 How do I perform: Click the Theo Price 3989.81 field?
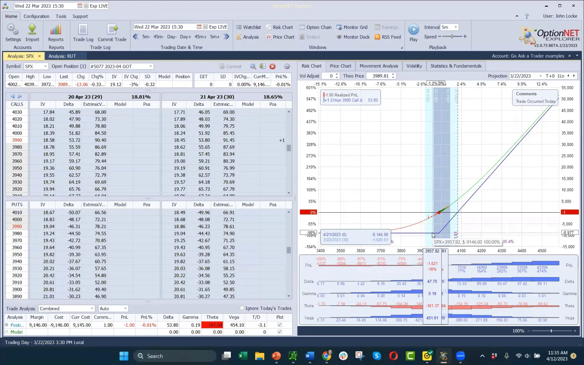click(381, 76)
